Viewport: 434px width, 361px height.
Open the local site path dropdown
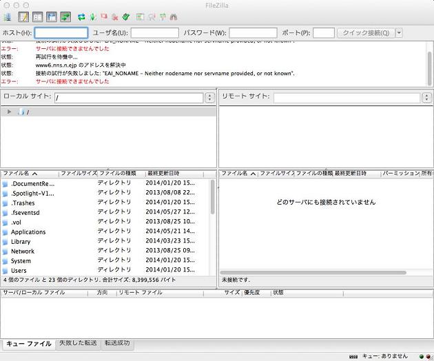coord(209,98)
